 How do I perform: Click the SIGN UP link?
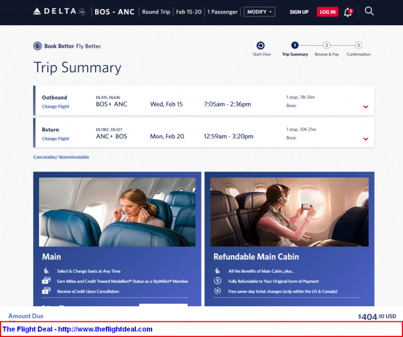click(x=299, y=12)
